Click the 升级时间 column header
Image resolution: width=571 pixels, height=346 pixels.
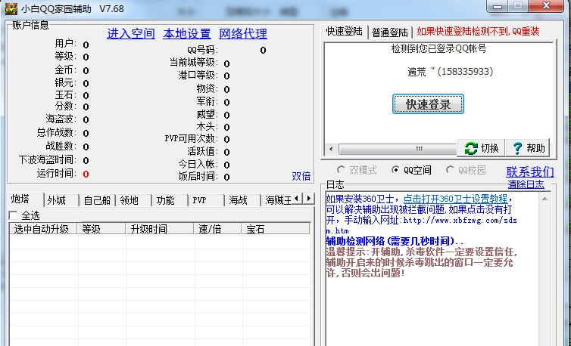pos(161,229)
